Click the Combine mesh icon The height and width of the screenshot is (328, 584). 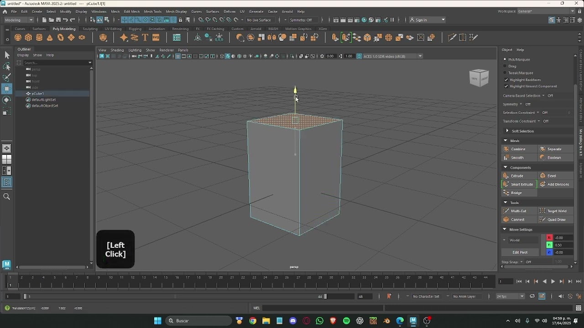click(x=506, y=149)
